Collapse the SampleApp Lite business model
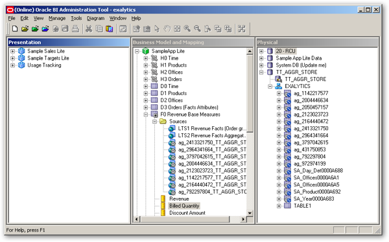 tap(137, 51)
